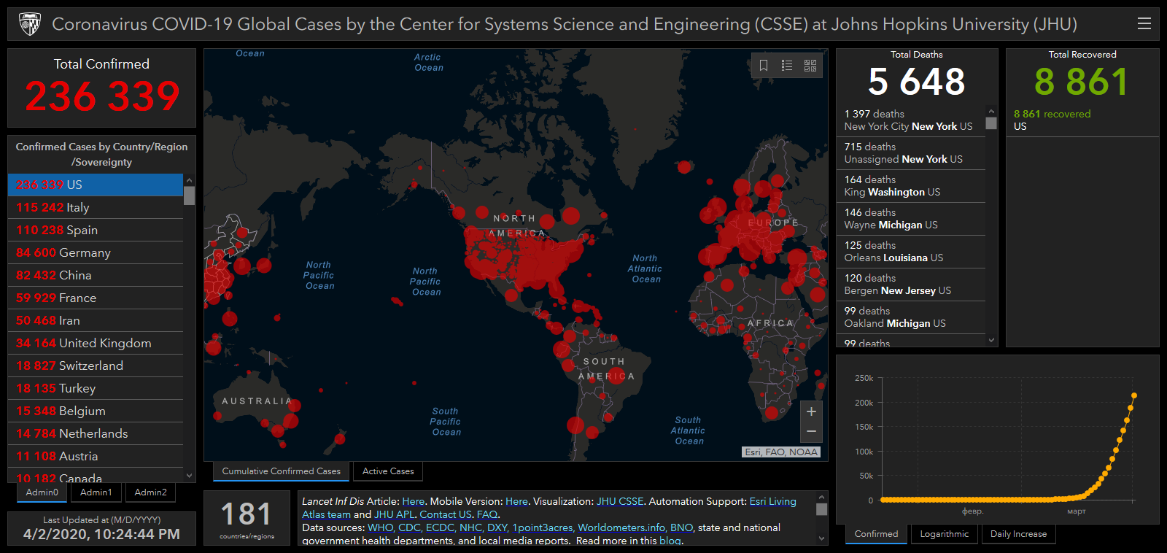Click last data point on confirmed chart
The width and height of the screenshot is (1167, 553).
click(1134, 395)
